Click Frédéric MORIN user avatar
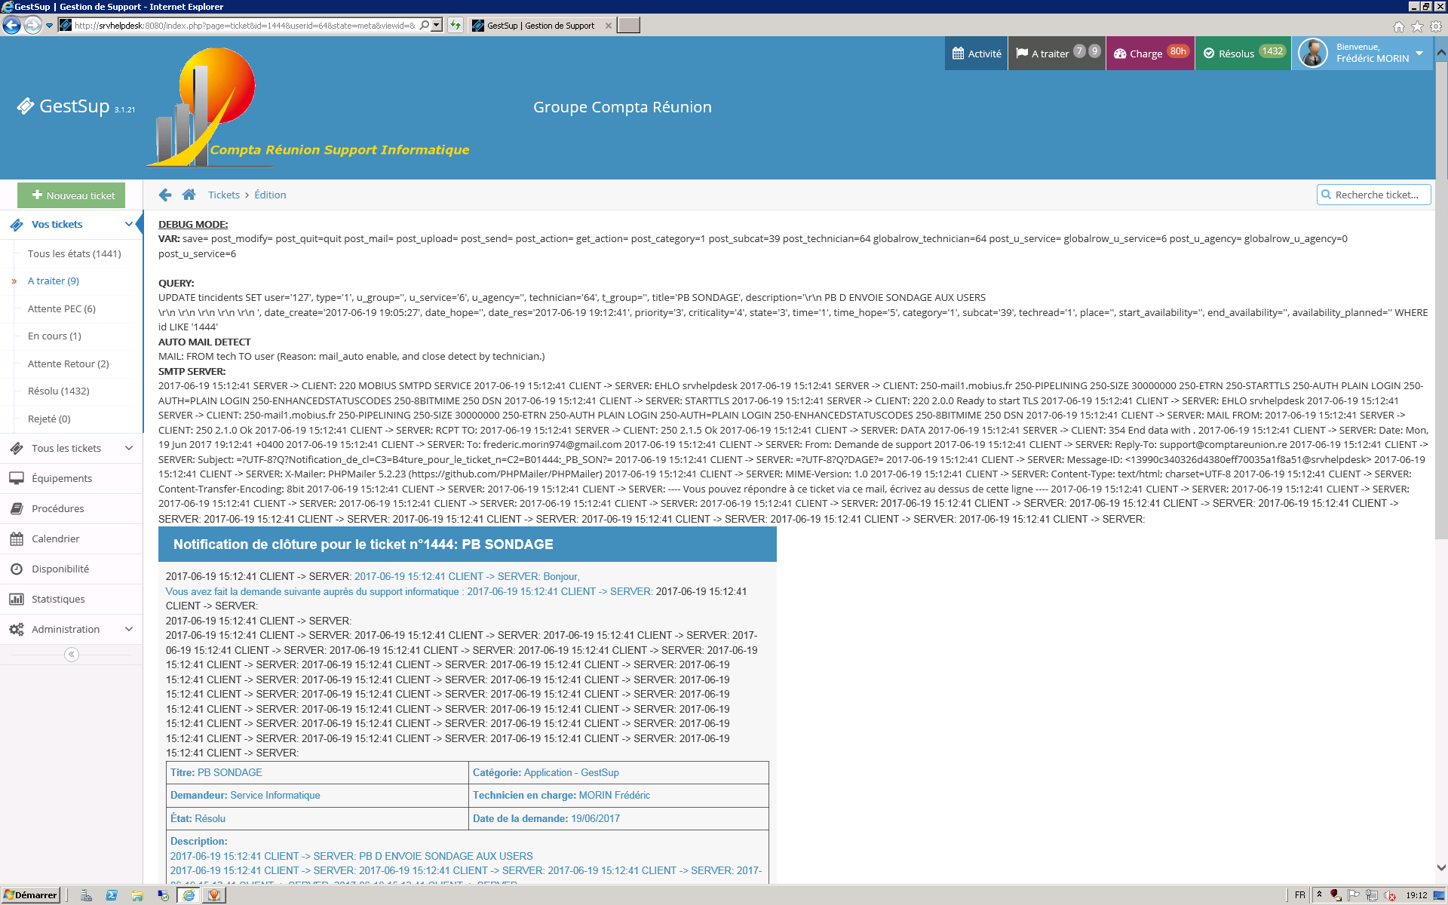This screenshot has height=905, width=1448. pyautogui.click(x=1313, y=53)
